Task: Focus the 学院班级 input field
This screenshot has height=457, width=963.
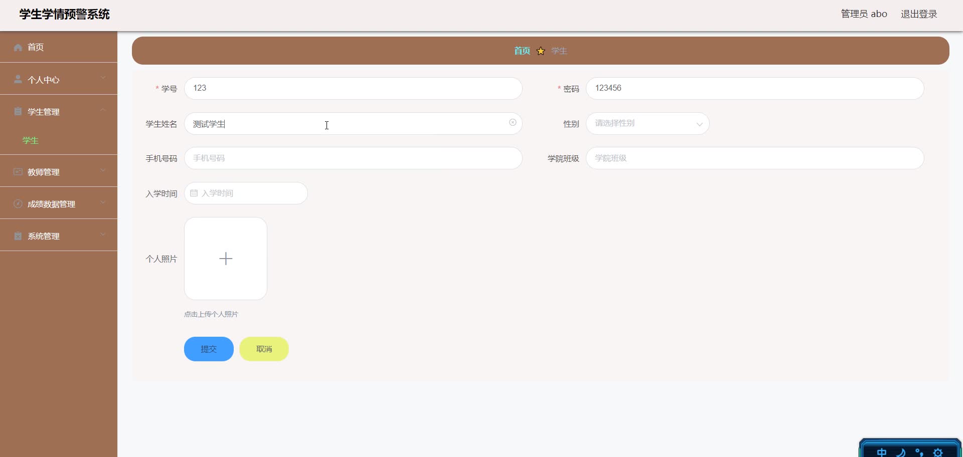Action: (x=755, y=158)
